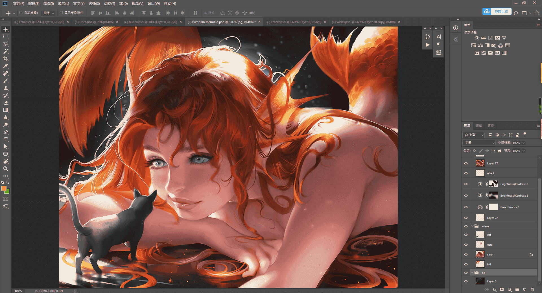Delete layer using the trash icon

tap(532, 289)
